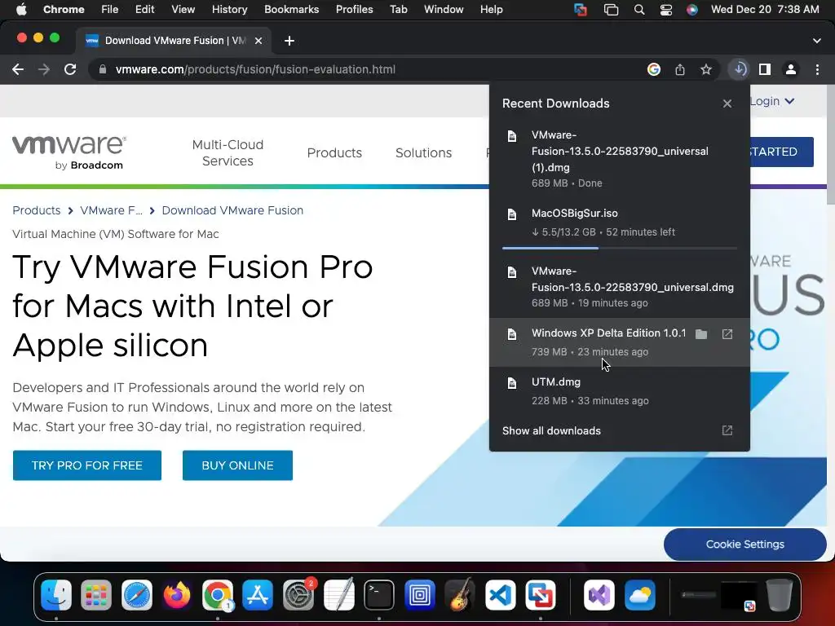Viewport: 835px width, 626px height.
Task: Open Firefox from the Dock
Action: pyautogui.click(x=177, y=594)
